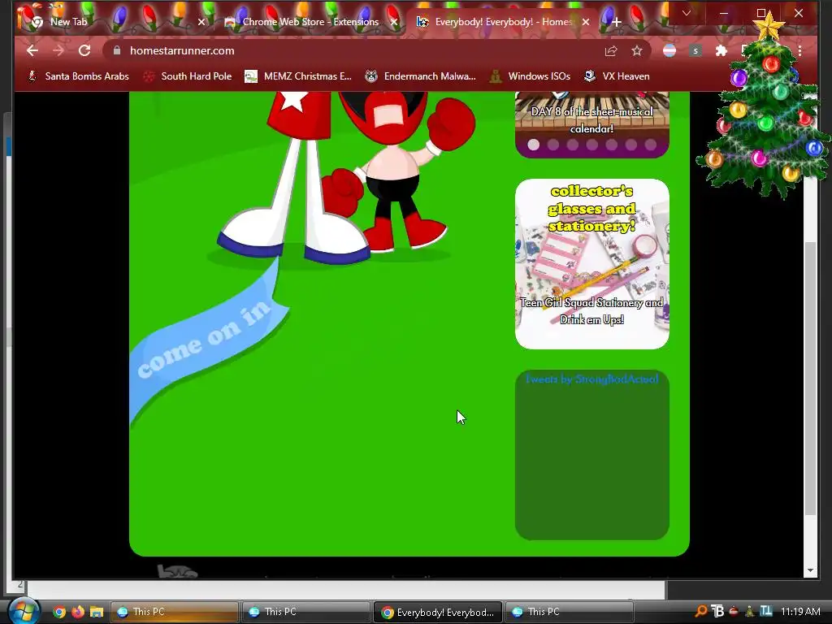832x624 pixels.
Task: Switch to Chrome Web Store - Extensions tab
Action: pyautogui.click(x=310, y=22)
